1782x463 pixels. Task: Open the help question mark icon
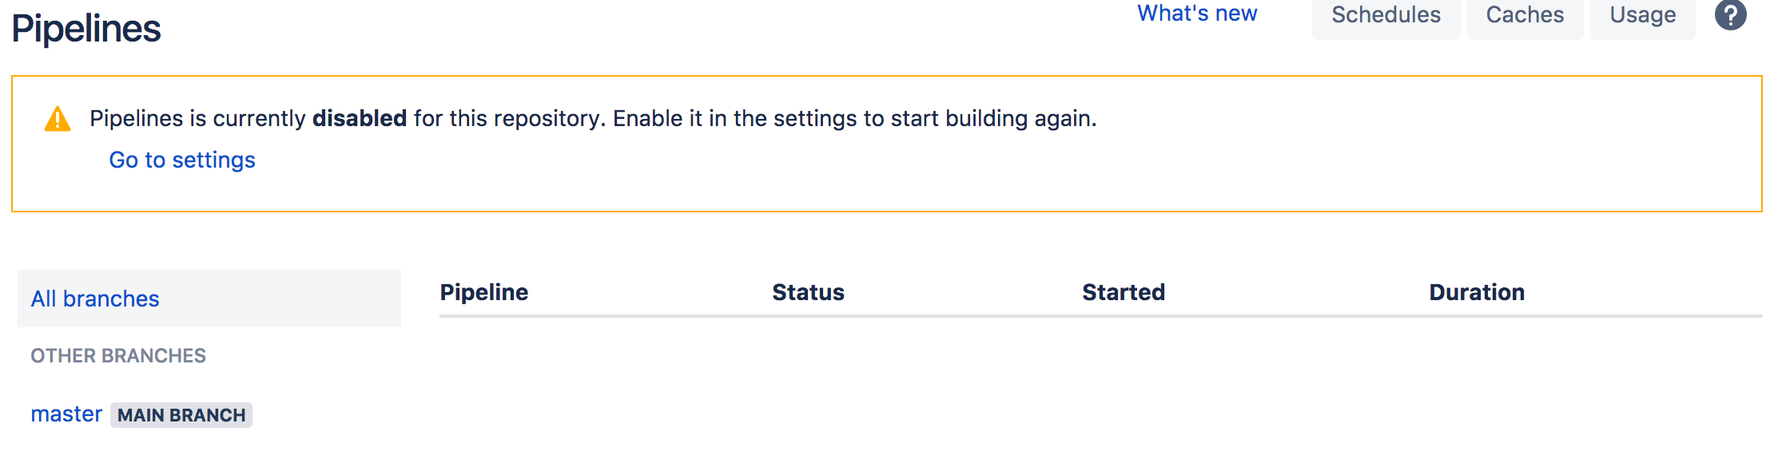coord(1731,14)
